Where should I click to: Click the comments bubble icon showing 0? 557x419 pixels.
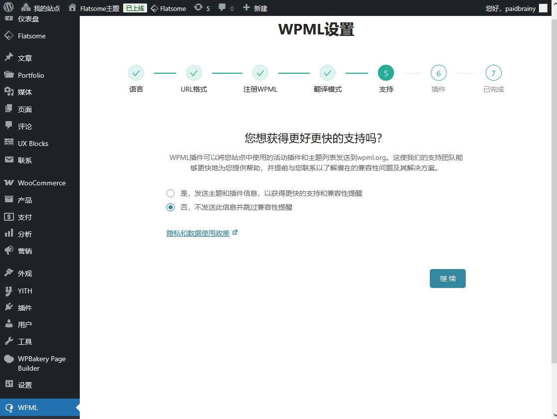click(222, 7)
